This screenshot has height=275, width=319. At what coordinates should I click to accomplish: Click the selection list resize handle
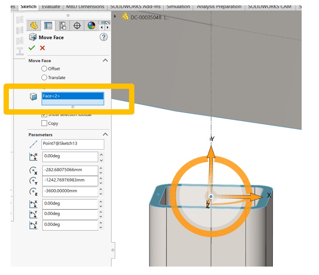click(73, 107)
